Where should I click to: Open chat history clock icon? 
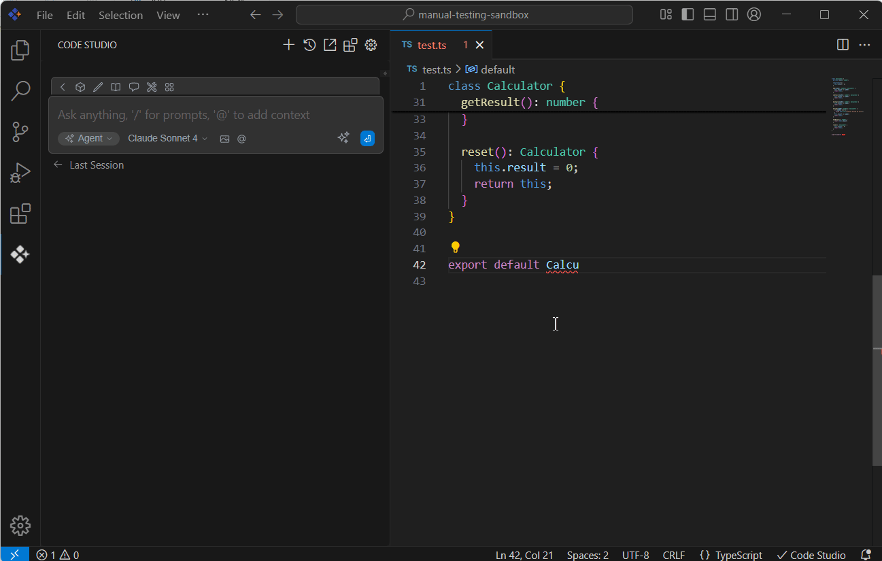click(x=309, y=45)
